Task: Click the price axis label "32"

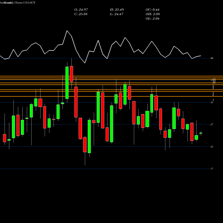Action: [212, 102]
